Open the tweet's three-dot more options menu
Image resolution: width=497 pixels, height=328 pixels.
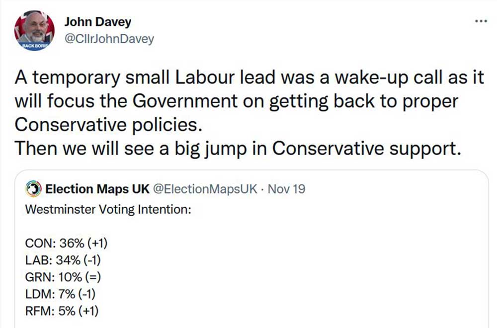[x=481, y=21]
